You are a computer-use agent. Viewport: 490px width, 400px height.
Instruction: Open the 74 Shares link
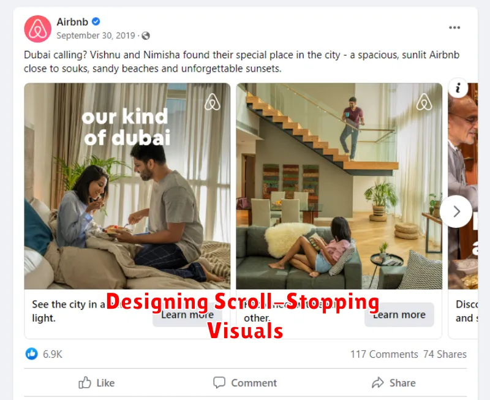click(445, 355)
